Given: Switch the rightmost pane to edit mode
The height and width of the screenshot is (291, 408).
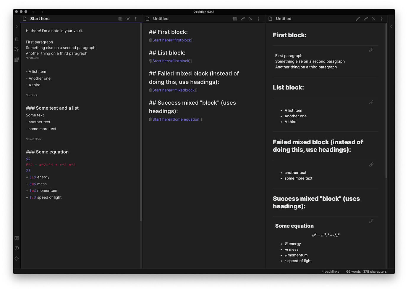Looking at the screenshot, I should coord(358,18).
